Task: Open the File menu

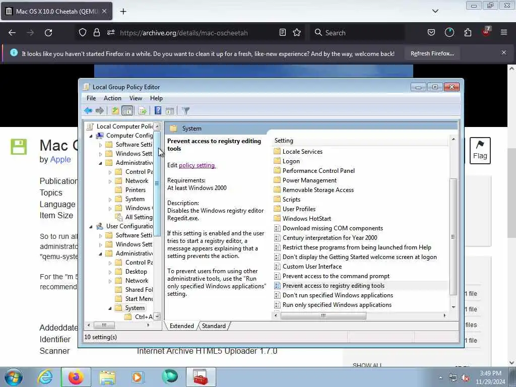Action: point(91,98)
